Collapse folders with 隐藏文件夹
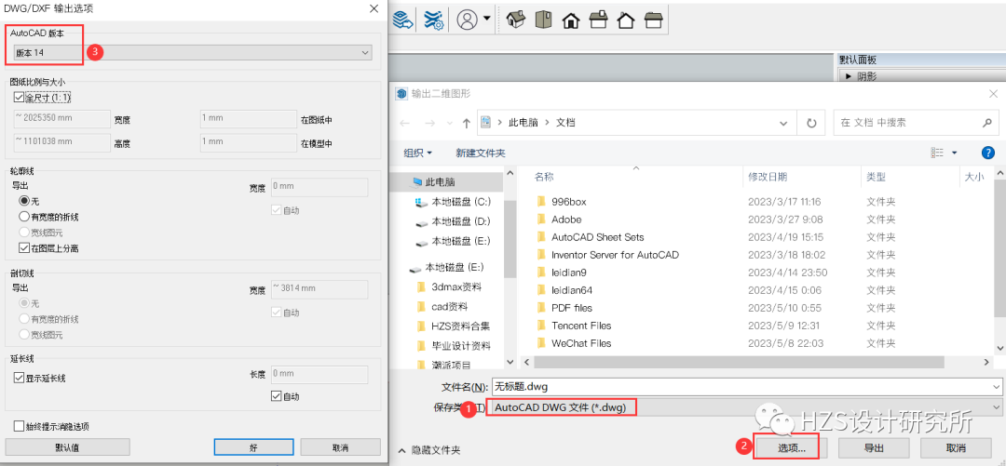The height and width of the screenshot is (466, 1006). point(428,450)
